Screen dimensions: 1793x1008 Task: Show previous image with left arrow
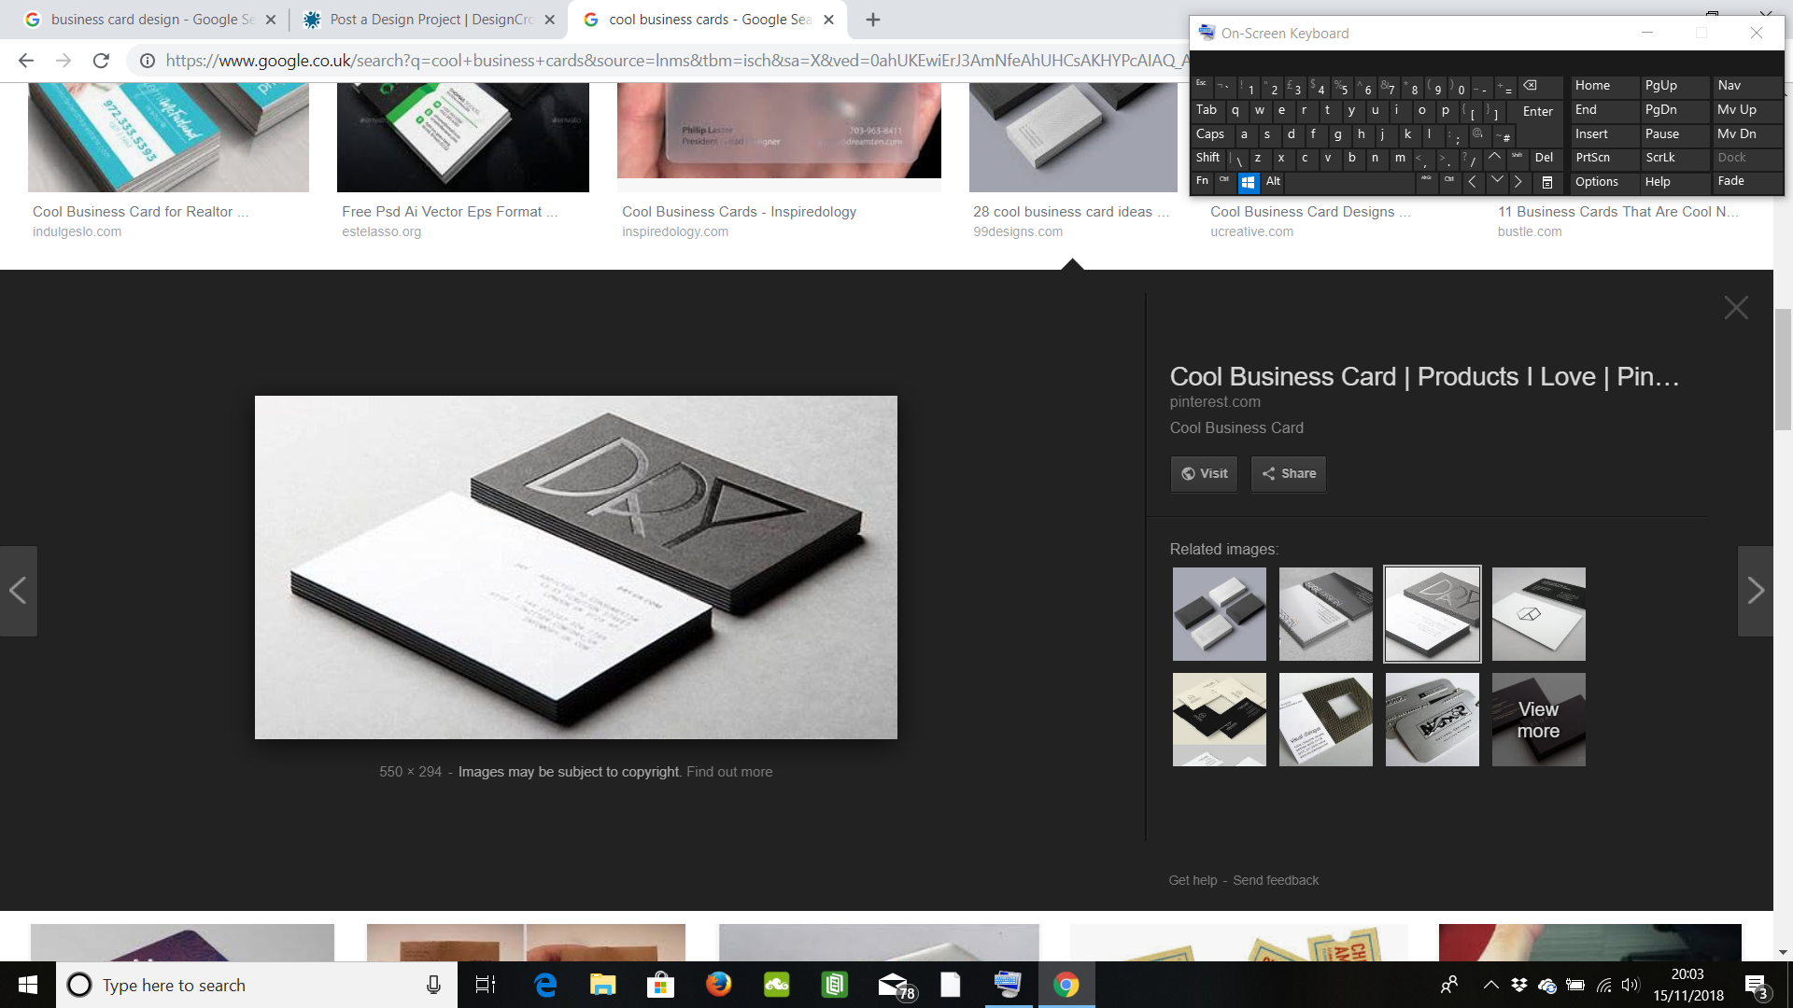point(18,591)
